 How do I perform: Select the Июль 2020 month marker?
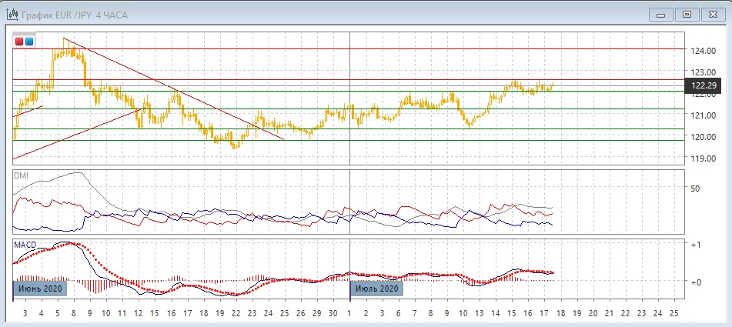[x=377, y=289]
